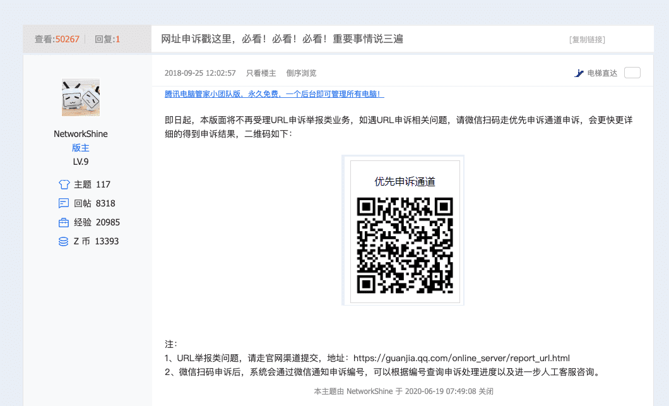Click the Z币 coins stack icon

pyautogui.click(x=64, y=241)
